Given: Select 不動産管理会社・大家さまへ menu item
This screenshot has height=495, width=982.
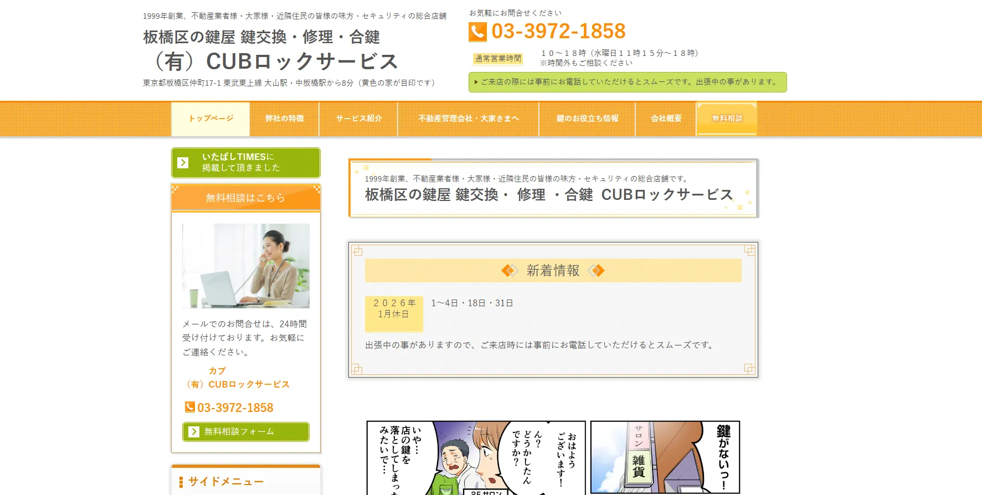Looking at the screenshot, I should point(468,118).
